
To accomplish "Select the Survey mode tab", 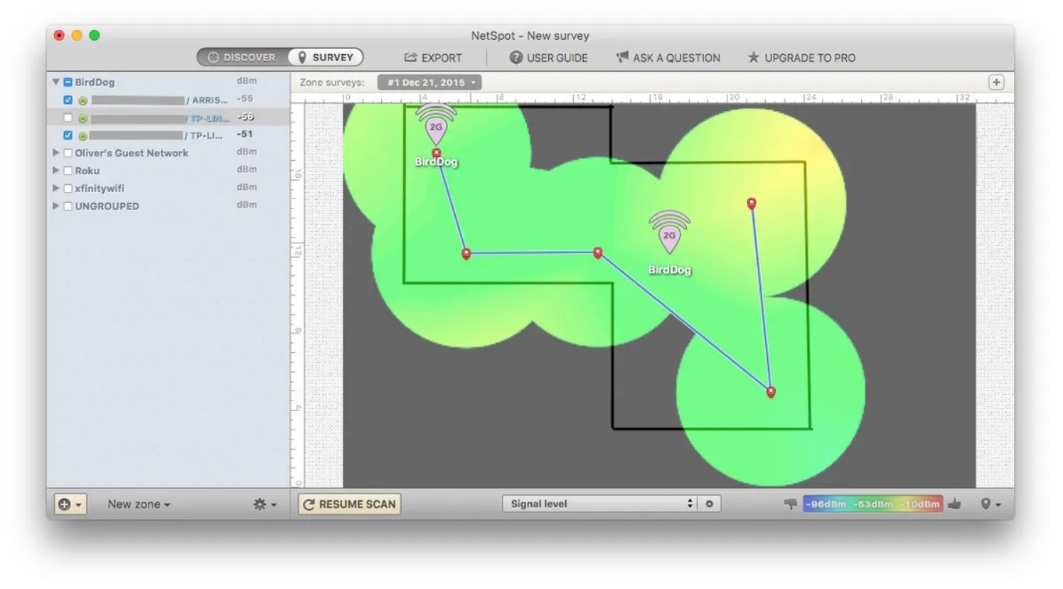I will [x=326, y=58].
